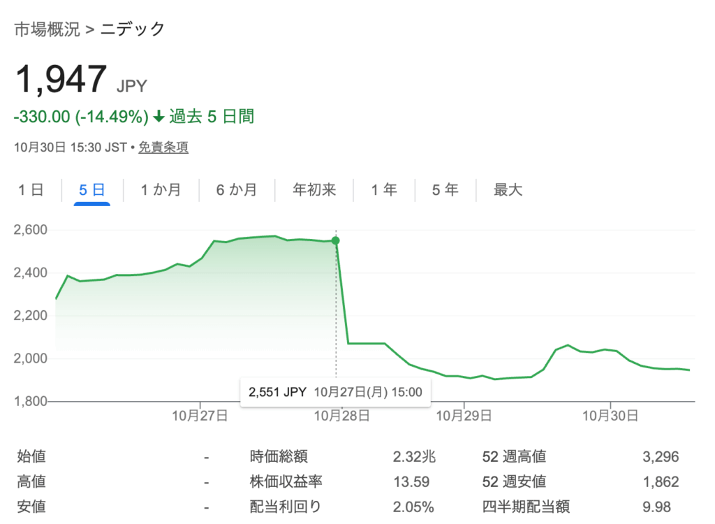Click the 10月30日 date label on axis
The width and height of the screenshot is (715, 524).
(610, 416)
